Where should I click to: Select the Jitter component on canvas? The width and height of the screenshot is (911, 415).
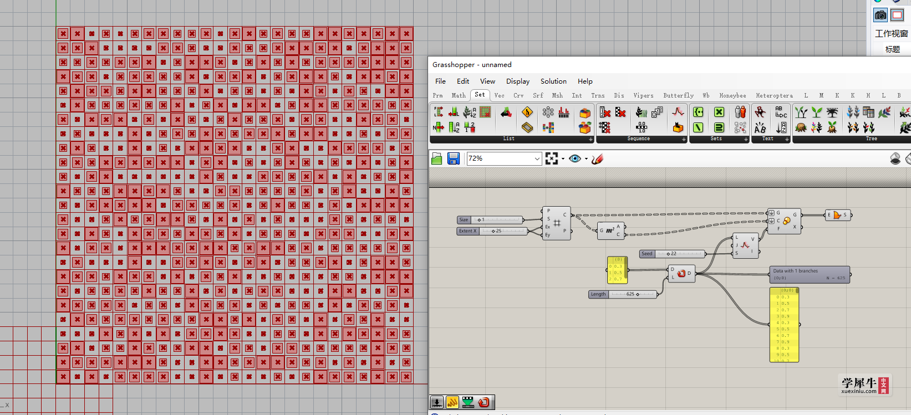click(x=745, y=246)
